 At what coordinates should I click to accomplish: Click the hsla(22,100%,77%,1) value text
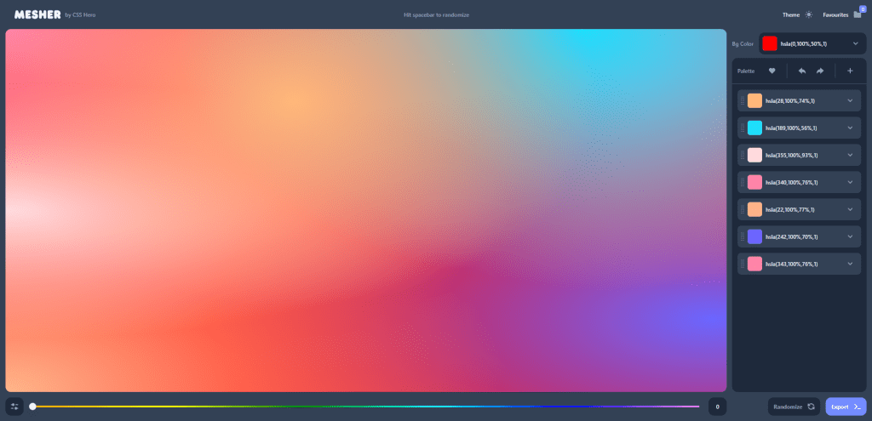(789, 209)
